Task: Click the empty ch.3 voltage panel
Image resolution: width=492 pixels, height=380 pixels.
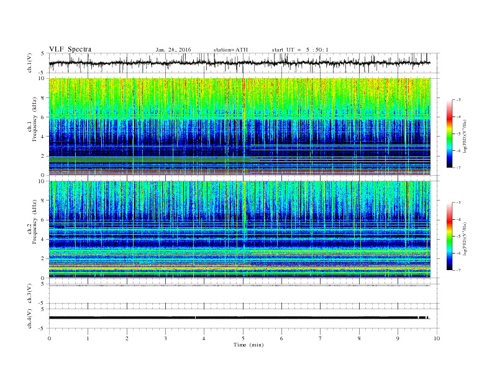Action: point(244,294)
